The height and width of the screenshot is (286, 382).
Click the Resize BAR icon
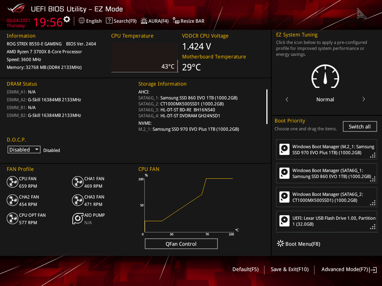coord(176,21)
